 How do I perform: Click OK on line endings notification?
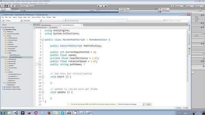tap(148, 104)
